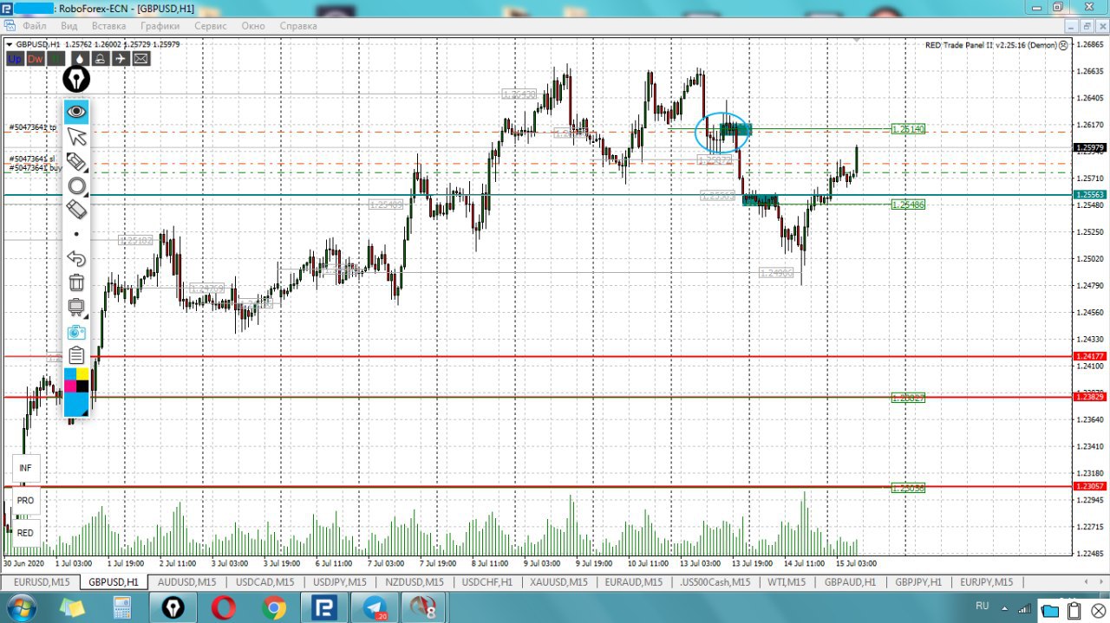Expand the circle shape tool options
Viewport: 1110px width, 623px height.
(x=76, y=186)
